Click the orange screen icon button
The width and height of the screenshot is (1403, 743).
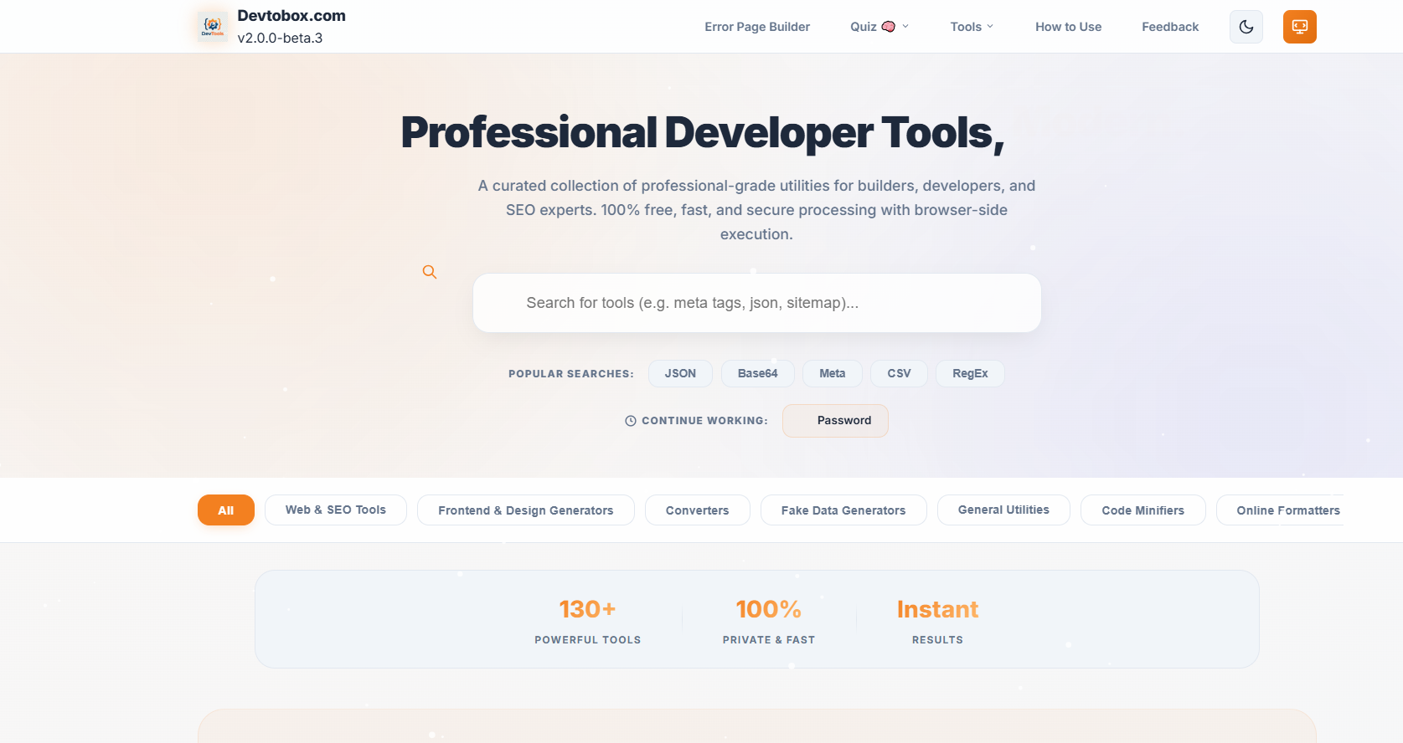(1300, 27)
